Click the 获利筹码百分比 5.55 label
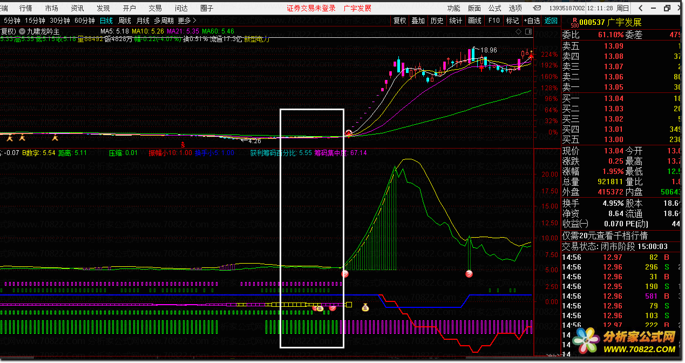Image resolution: width=685 pixels, height=363 pixels. coord(281,153)
